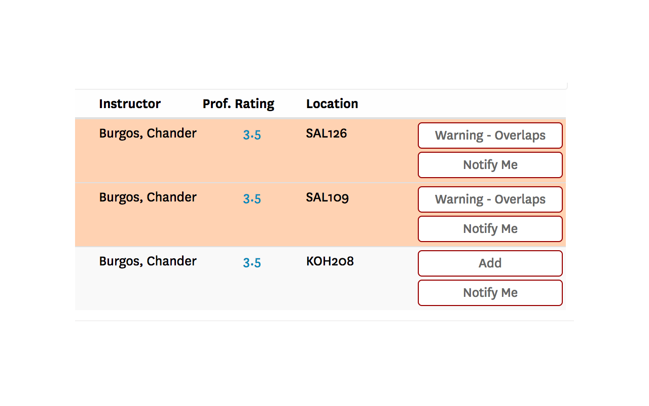This screenshot has width=649, height=406.
Task: Click the KOH208 location cell
Action: coord(330,261)
